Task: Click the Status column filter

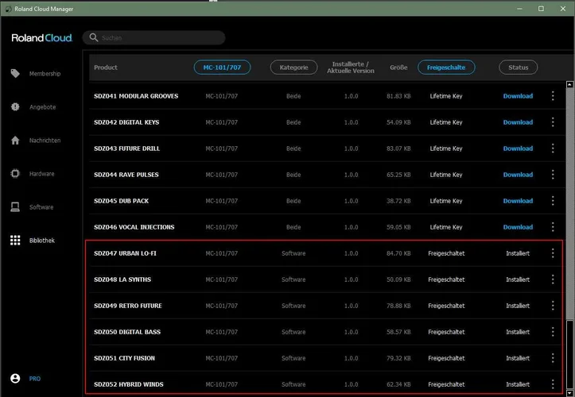Action: coord(518,67)
